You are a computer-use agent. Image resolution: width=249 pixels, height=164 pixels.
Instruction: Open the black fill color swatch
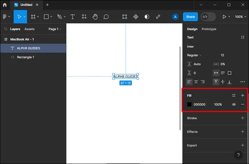click(x=189, y=105)
